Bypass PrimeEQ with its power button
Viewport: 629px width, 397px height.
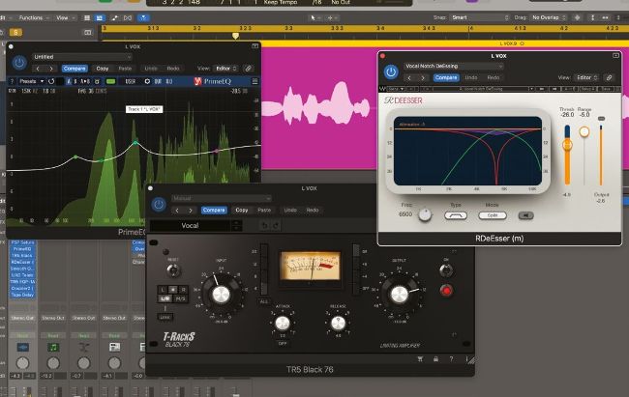pyautogui.click(x=18, y=63)
